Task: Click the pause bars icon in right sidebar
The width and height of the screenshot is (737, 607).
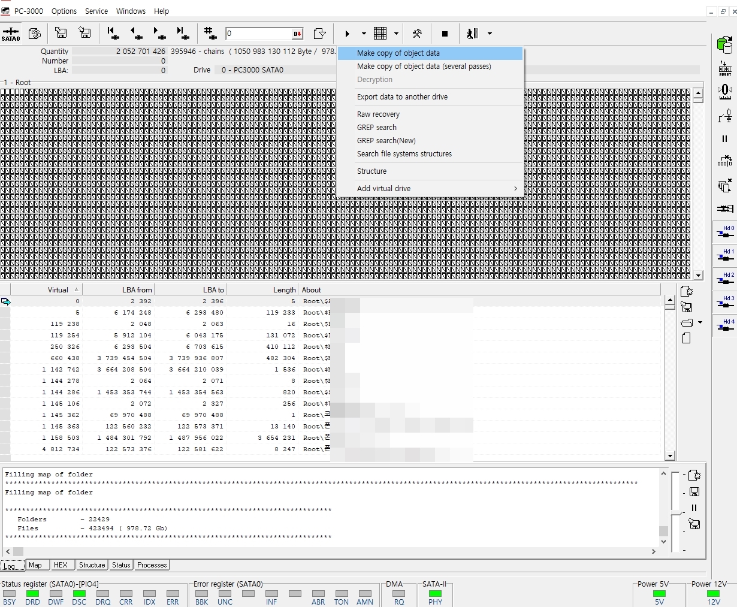Action: click(x=724, y=138)
